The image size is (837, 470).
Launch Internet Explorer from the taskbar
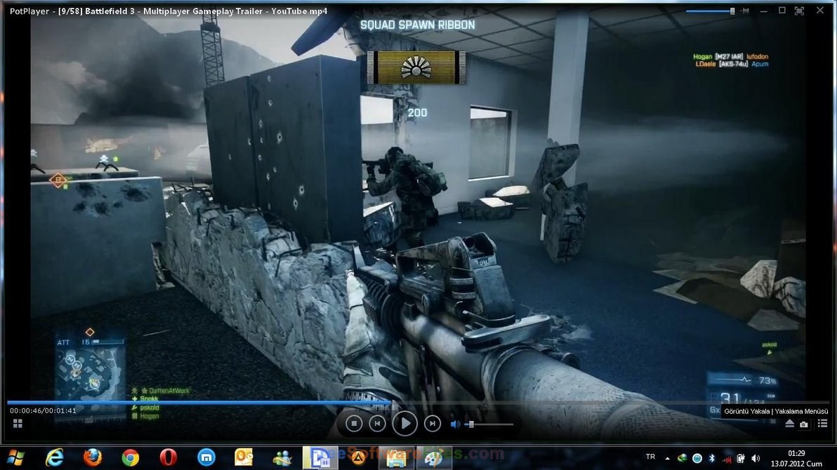coord(55,458)
